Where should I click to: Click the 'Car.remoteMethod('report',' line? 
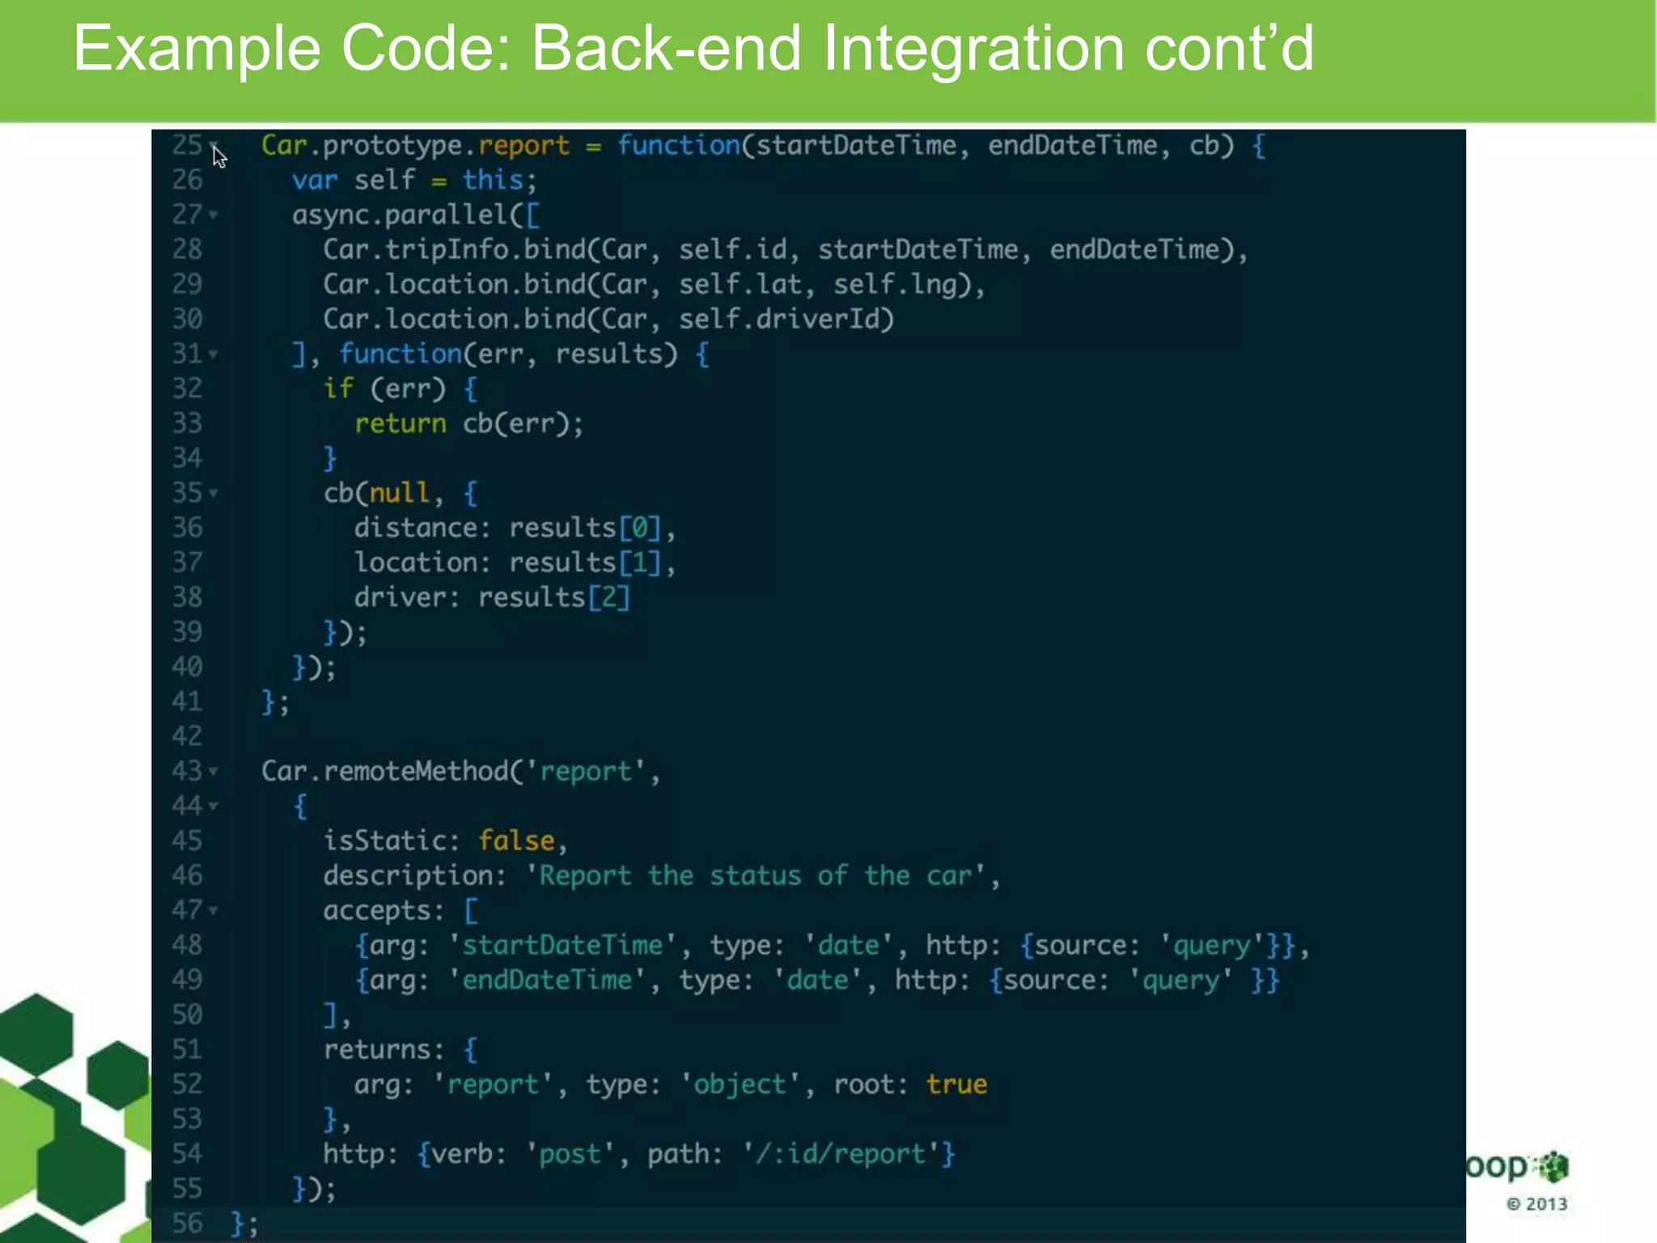[x=460, y=771]
